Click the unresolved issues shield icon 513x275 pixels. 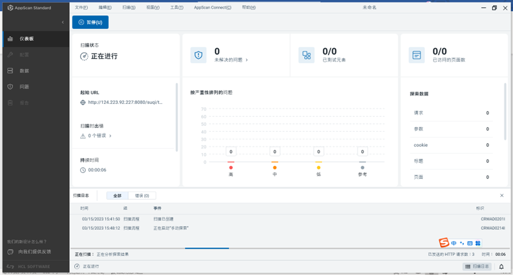pyautogui.click(x=198, y=55)
